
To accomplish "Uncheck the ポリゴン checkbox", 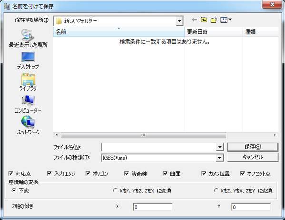I will point(88,173).
